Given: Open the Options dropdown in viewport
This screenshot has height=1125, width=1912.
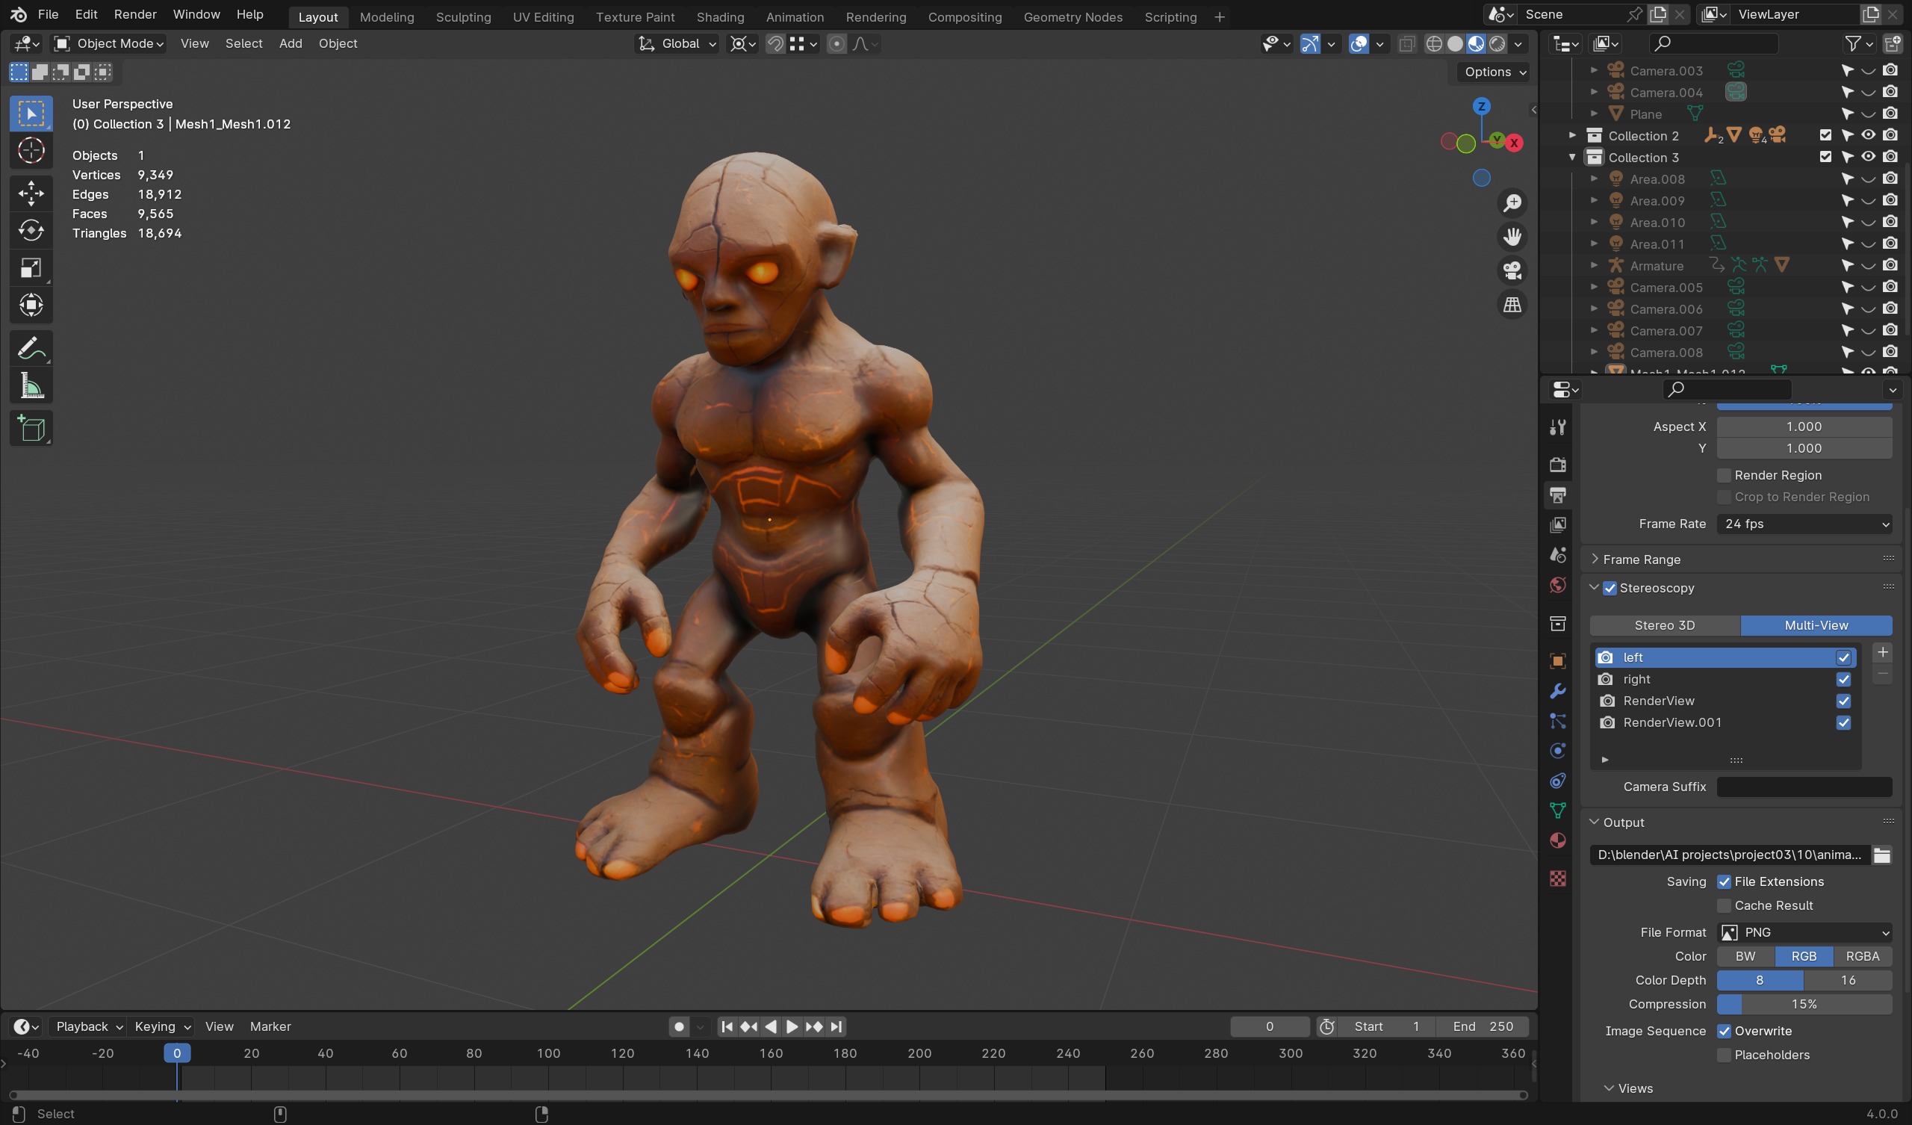Looking at the screenshot, I should click(x=1492, y=72).
